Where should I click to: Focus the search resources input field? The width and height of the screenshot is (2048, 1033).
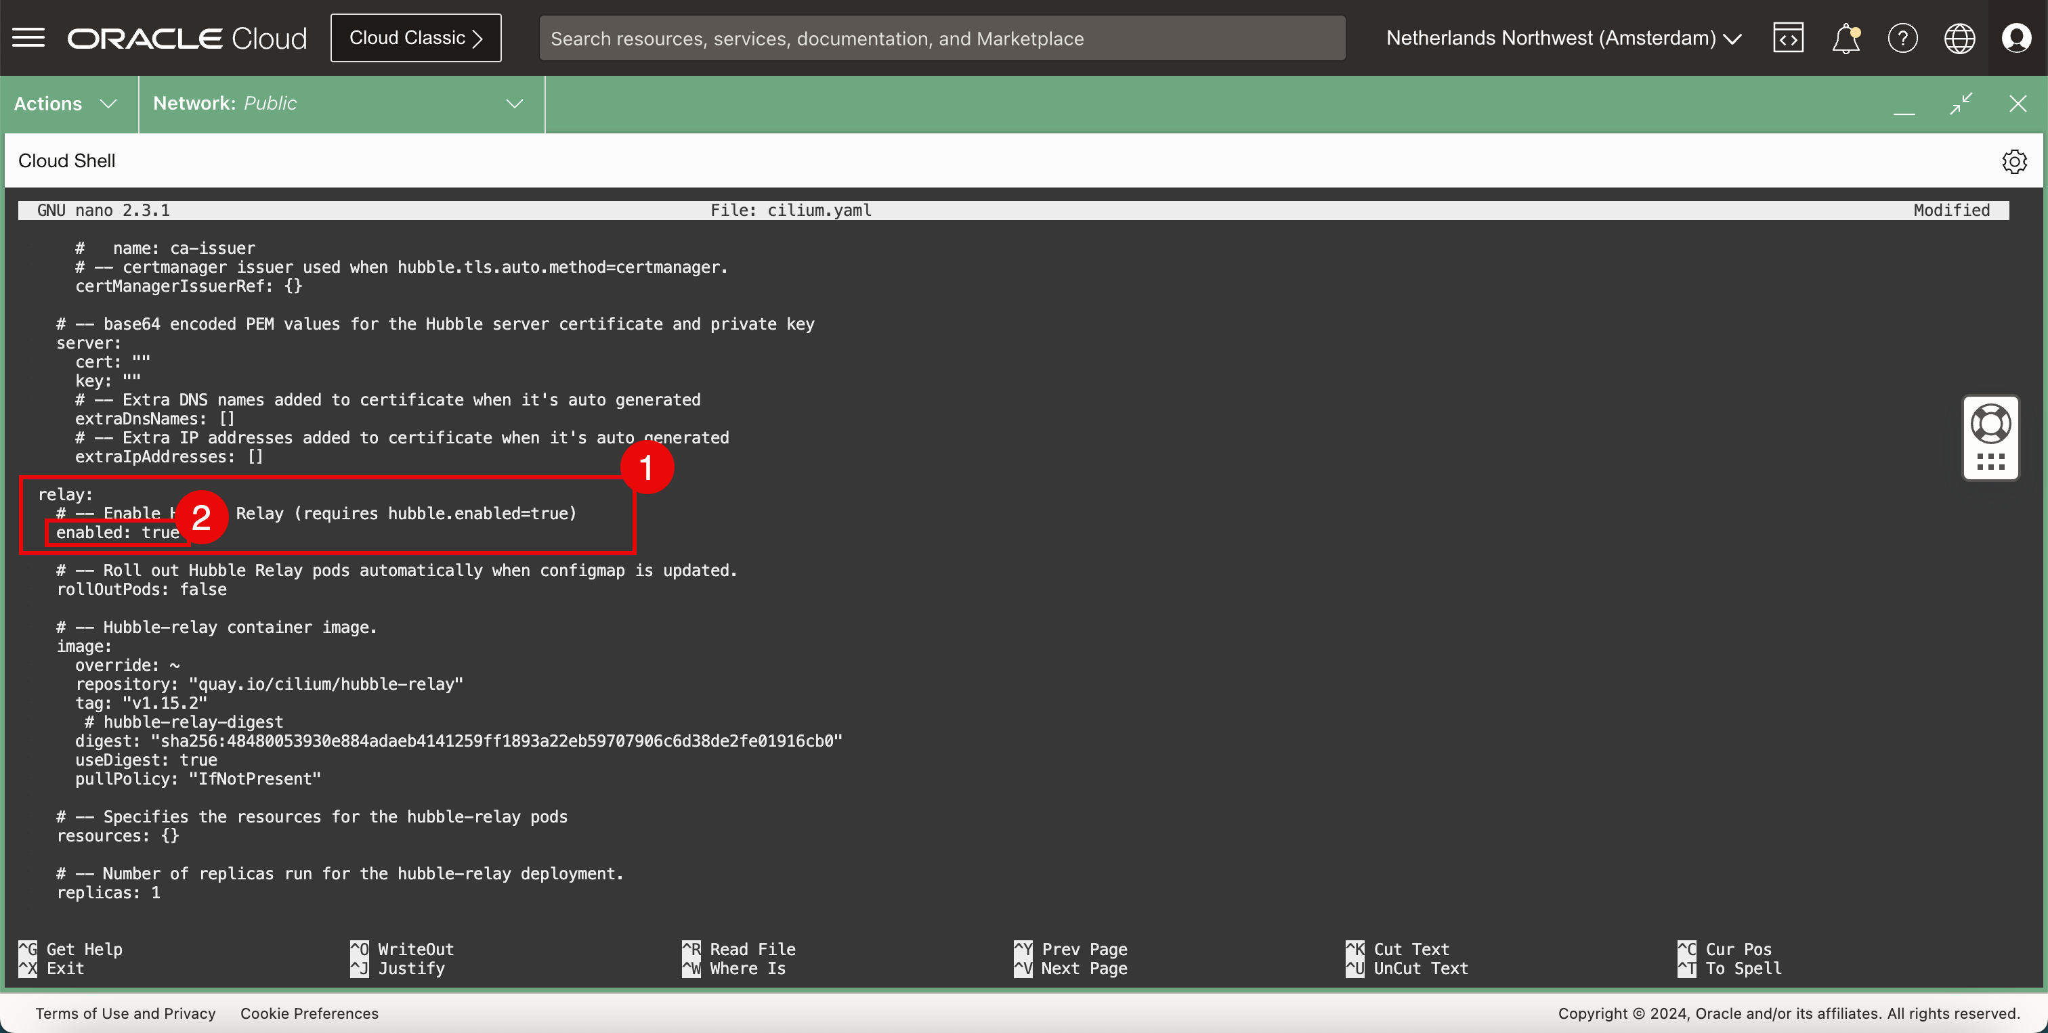[x=941, y=38]
